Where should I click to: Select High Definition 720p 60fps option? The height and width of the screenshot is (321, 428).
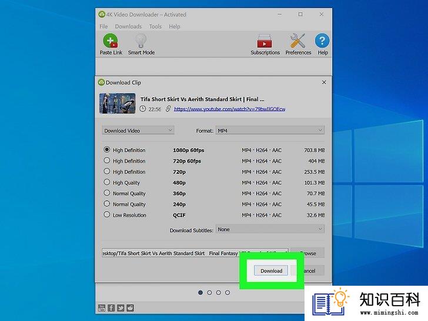point(107,160)
